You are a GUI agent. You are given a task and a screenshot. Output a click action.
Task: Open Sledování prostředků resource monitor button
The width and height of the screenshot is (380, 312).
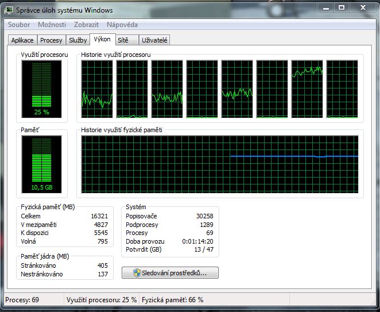[x=170, y=273]
